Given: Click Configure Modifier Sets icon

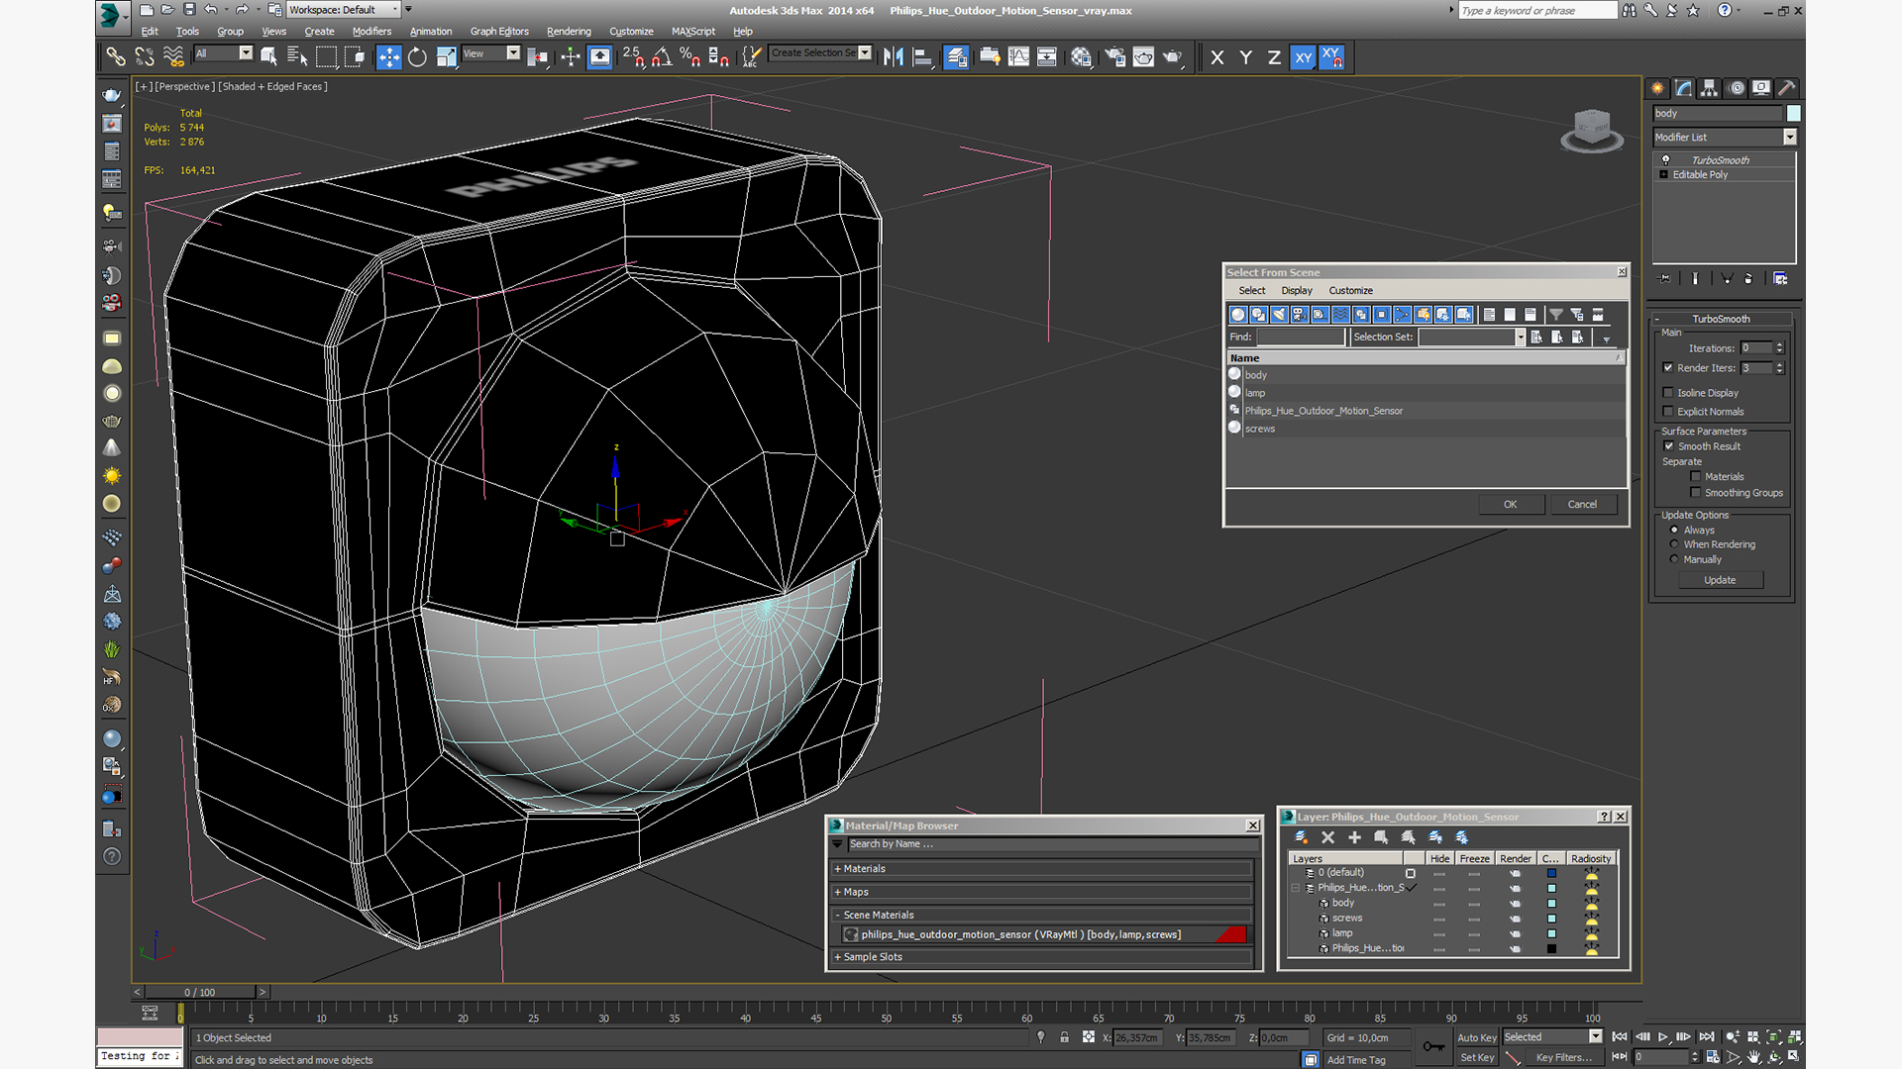Looking at the screenshot, I should coord(1780,279).
